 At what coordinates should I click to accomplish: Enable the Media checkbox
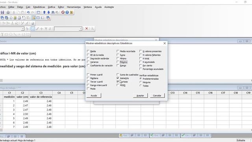[x=88, y=51]
